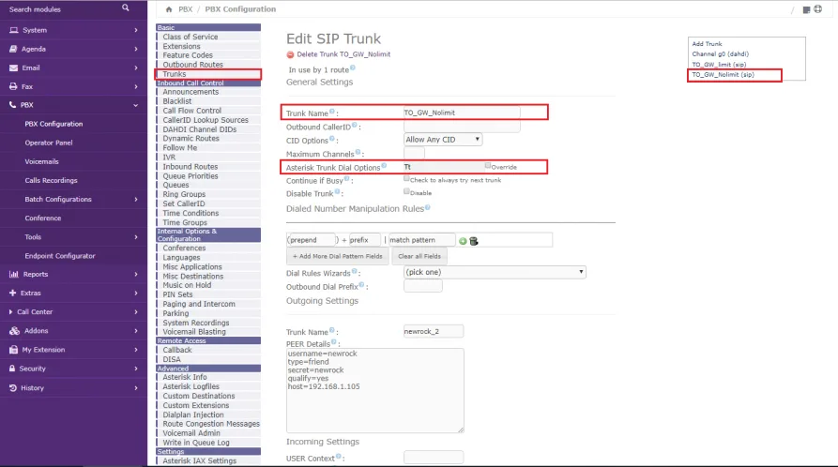Viewport: 838px width, 467px height.
Task: Expand the Tools submenu chevron
Action: pos(136,236)
